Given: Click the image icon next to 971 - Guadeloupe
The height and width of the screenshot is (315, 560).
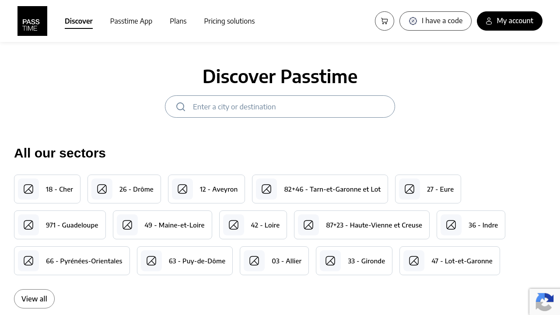Looking at the screenshot, I should point(28,225).
